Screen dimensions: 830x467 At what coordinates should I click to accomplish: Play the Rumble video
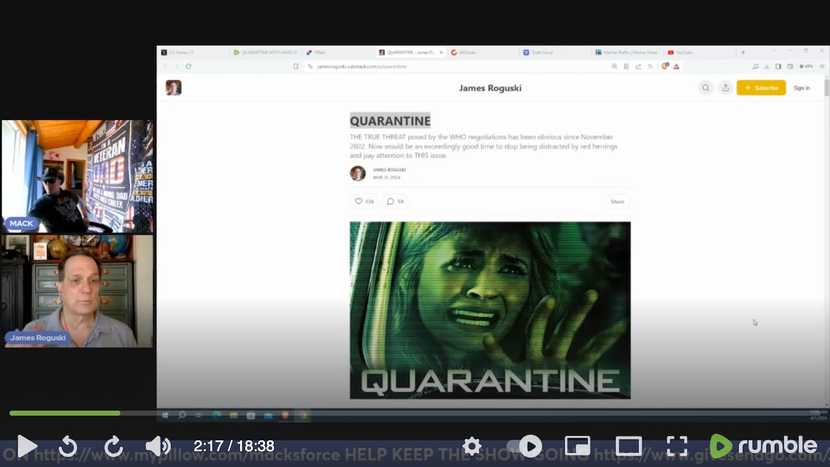point(26,446)
